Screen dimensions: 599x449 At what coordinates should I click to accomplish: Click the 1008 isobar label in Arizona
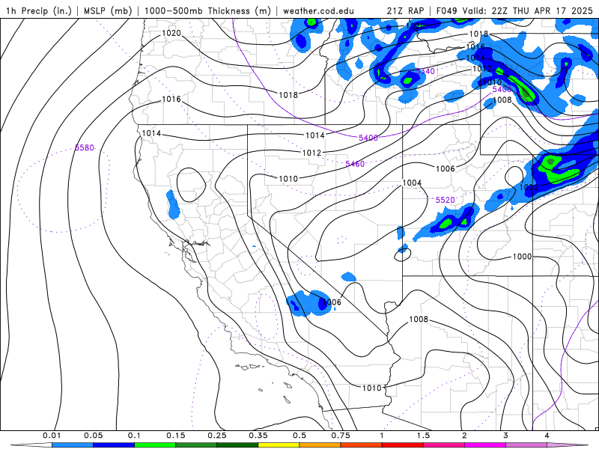point(419,320)
